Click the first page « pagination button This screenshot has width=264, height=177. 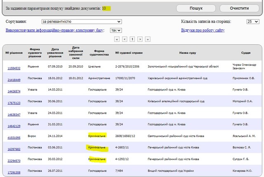(x=117, y=39)
